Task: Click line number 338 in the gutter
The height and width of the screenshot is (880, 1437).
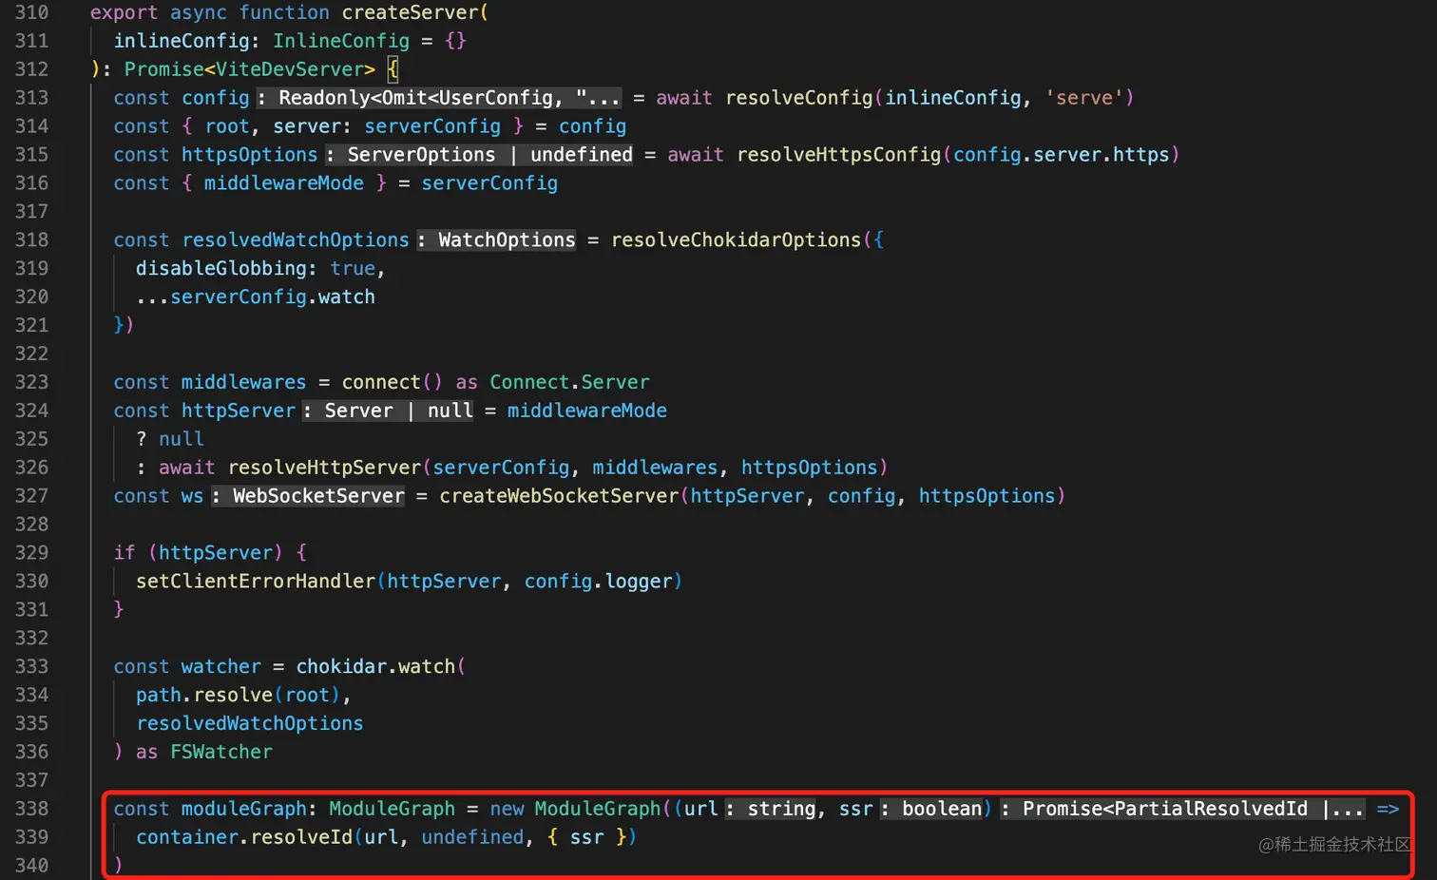Action: [31, 809]
